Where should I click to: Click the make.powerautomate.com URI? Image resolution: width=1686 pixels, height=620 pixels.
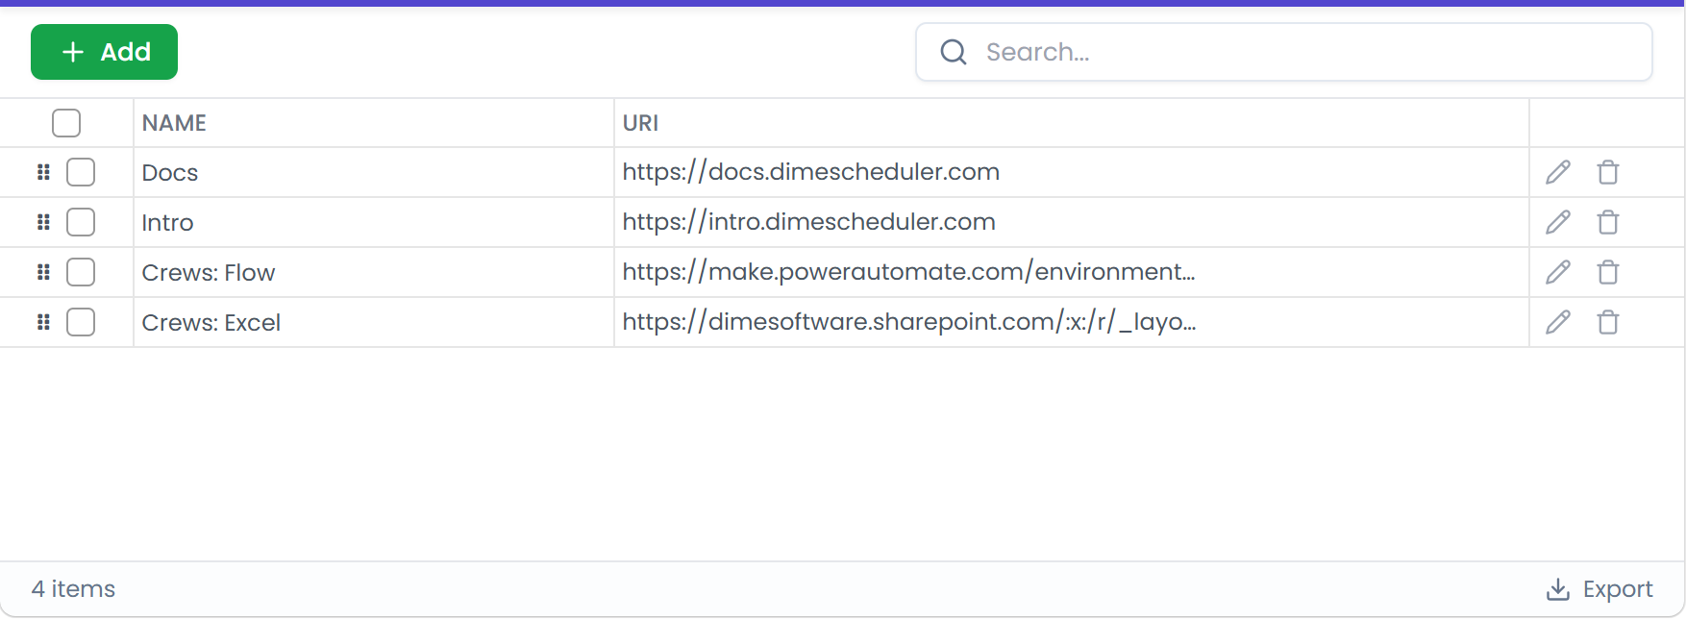coord(908,272)
